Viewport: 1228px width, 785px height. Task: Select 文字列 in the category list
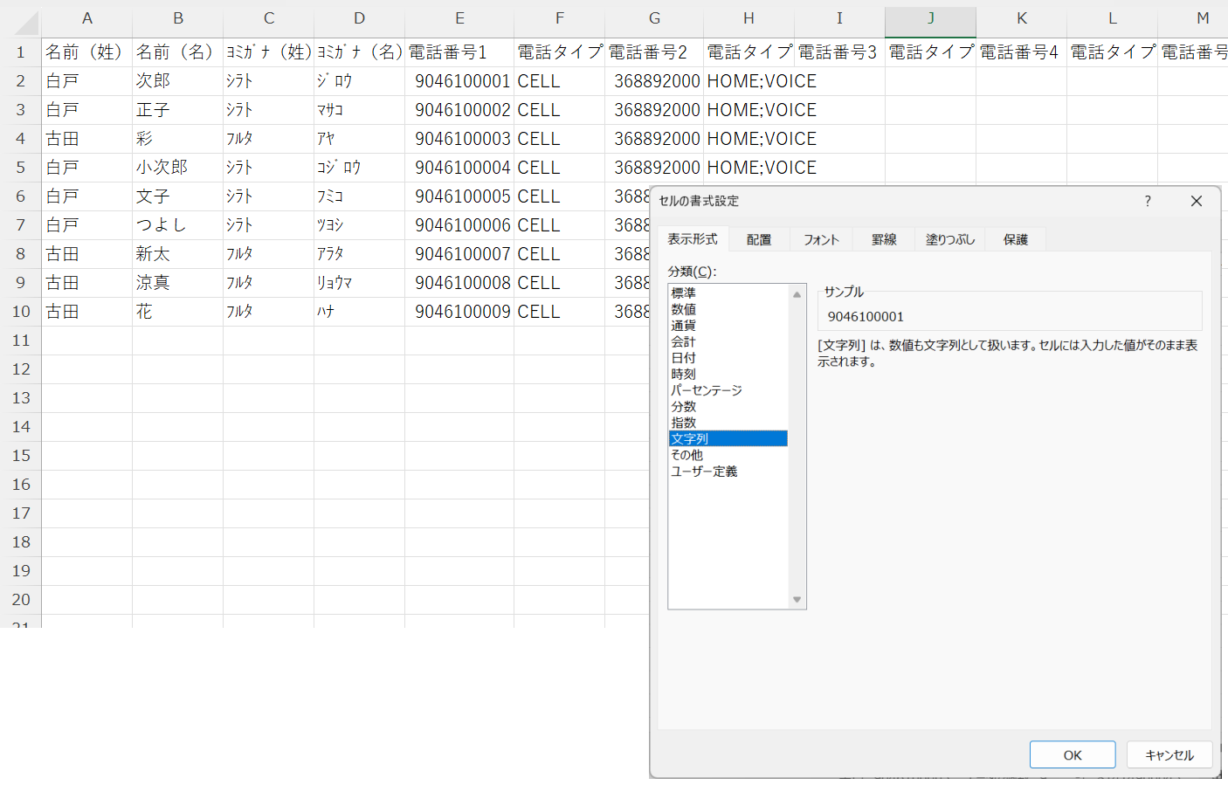[x=728, y=438]
